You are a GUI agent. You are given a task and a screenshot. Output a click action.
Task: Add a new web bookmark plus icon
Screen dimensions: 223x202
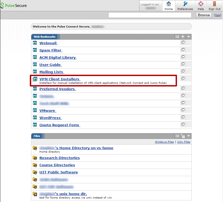click(183, 37)
